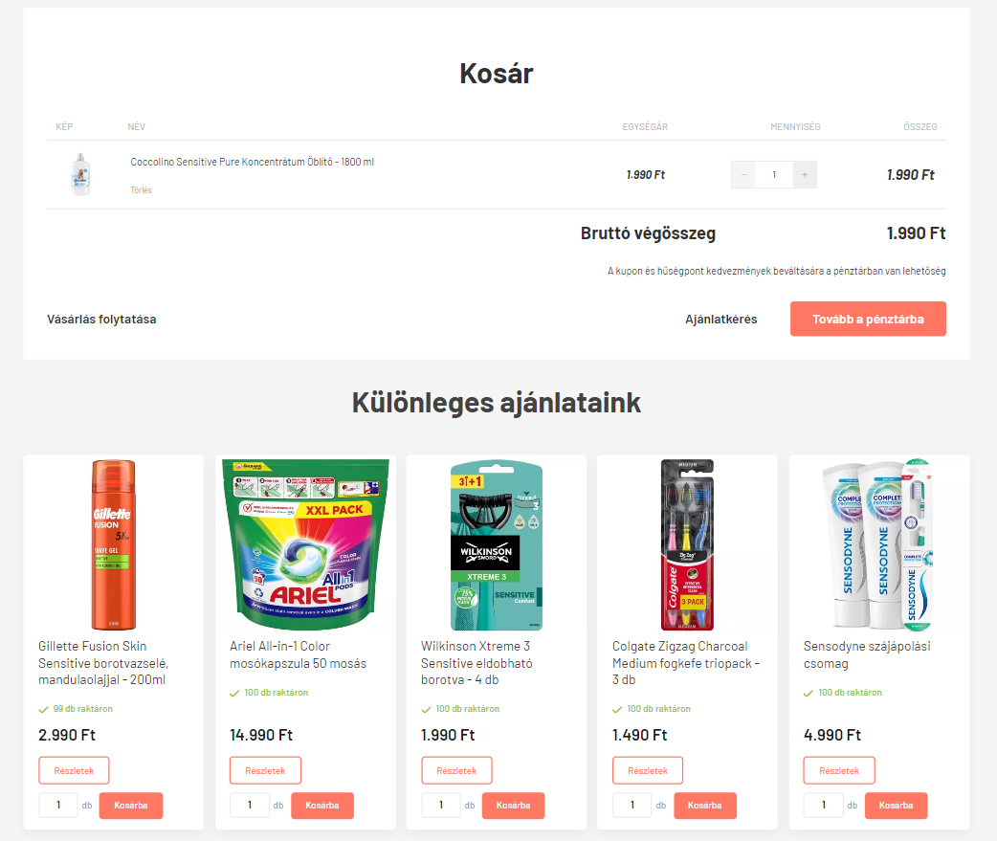
Task: Open Wilkinson Xtreme 3 razor image
Action: (497, 544)
